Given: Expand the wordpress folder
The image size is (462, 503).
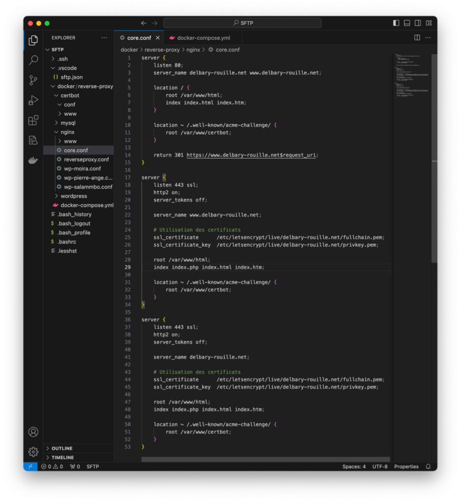Looking at the screenshot, I should [79, 196].
